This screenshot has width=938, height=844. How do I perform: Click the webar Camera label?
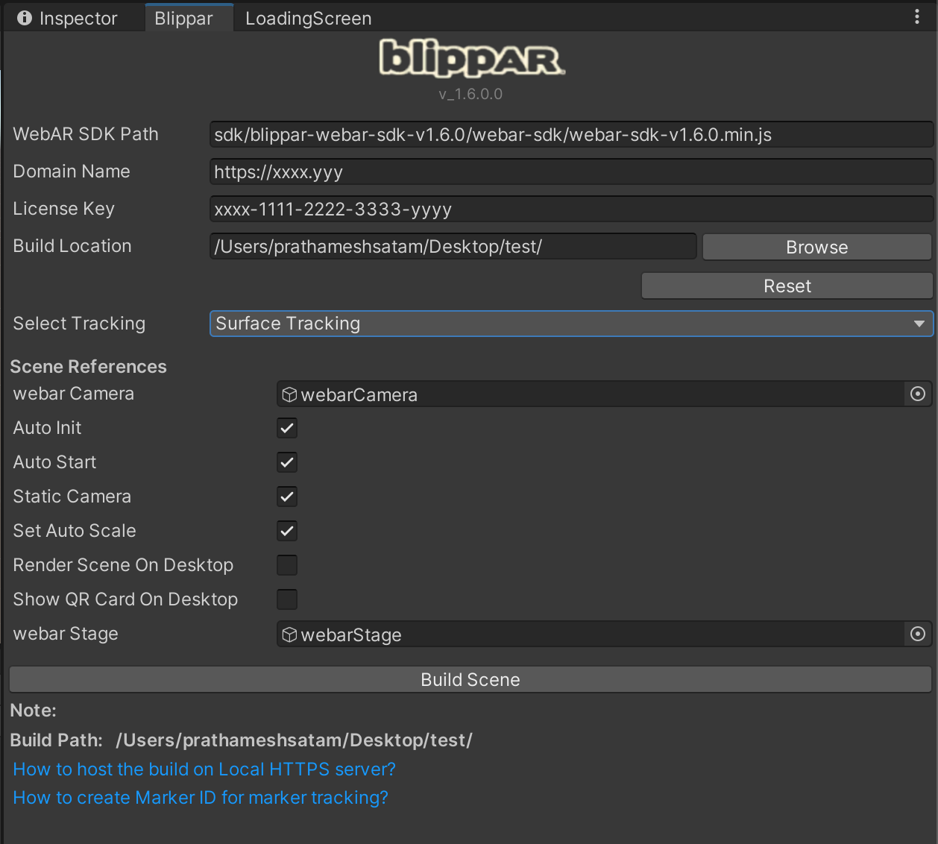tap(73, 393)
